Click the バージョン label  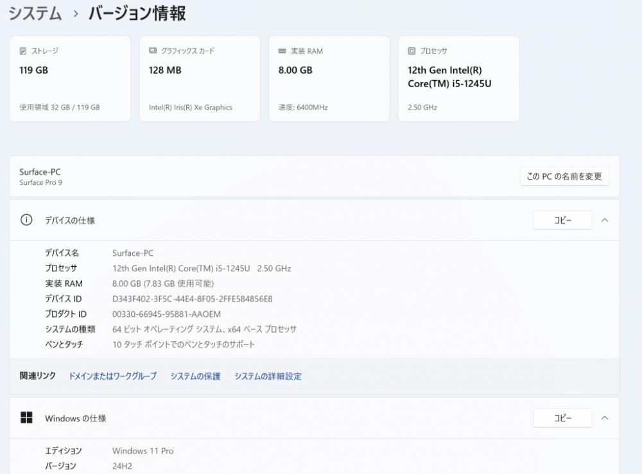pyautogui.click(x=60, y=466)
